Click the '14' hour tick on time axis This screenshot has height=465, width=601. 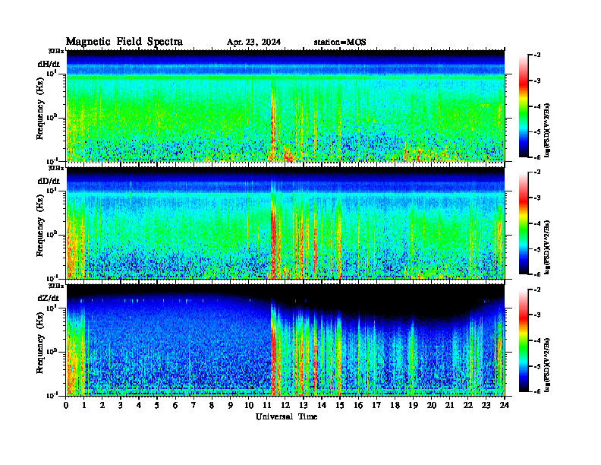pos(322,405)
